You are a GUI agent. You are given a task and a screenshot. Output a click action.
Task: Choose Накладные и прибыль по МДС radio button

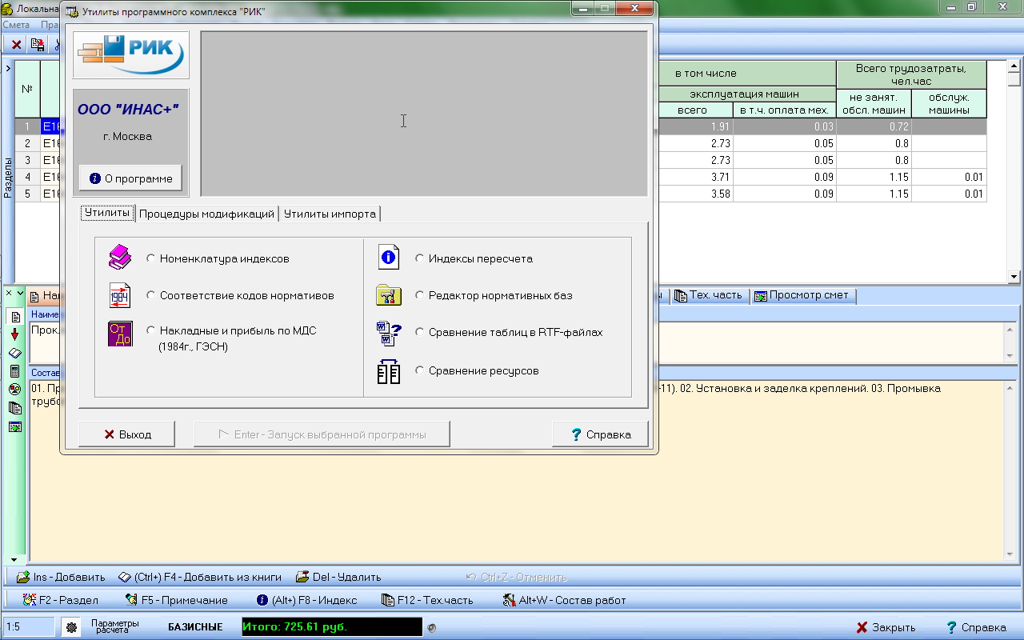[x=151, y=330]
